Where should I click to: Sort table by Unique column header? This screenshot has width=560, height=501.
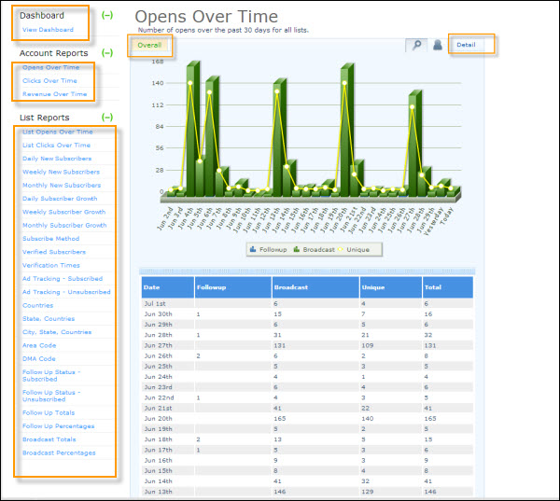(x=391, y=287)
